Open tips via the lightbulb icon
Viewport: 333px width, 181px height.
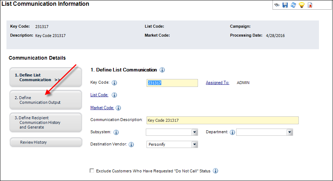coord(302,5)
